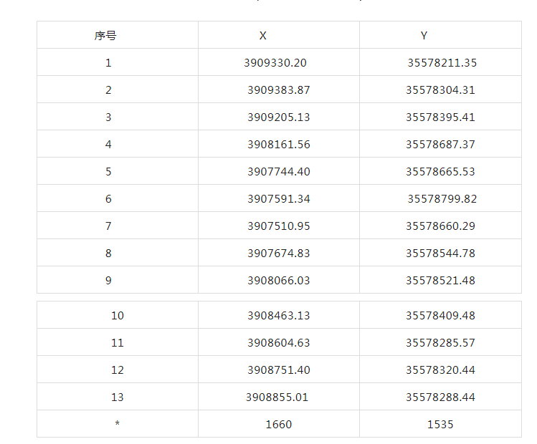Viewport: 537px width, 444px height.
Task: Select the cell with 3907591.34
Action: [279, 199]
